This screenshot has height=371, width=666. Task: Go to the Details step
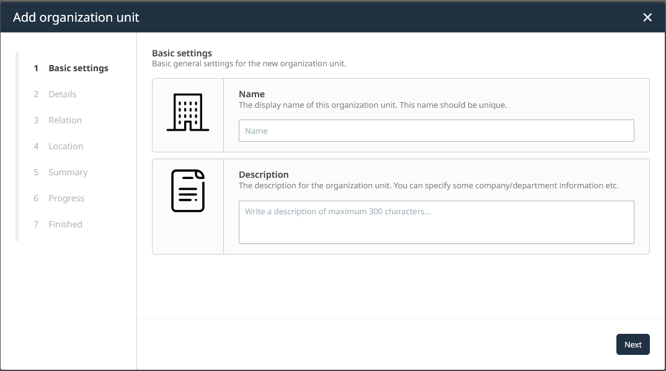[x=63, y=94]
